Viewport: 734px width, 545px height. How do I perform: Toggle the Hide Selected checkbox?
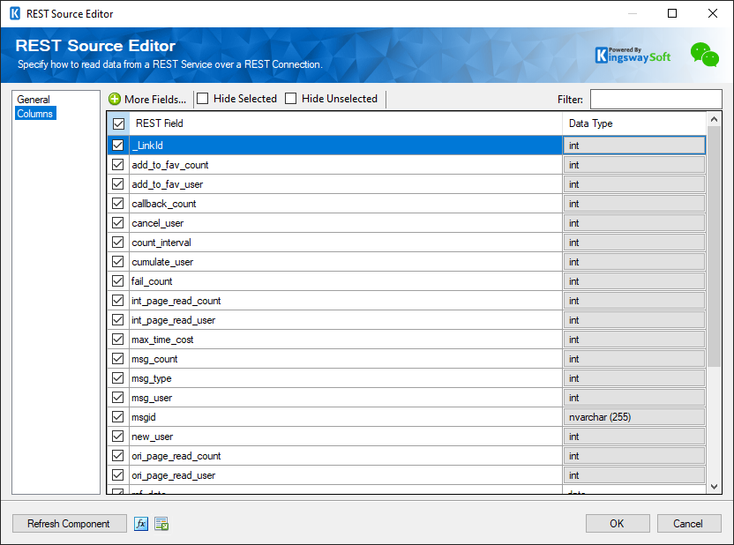(203, 99)
